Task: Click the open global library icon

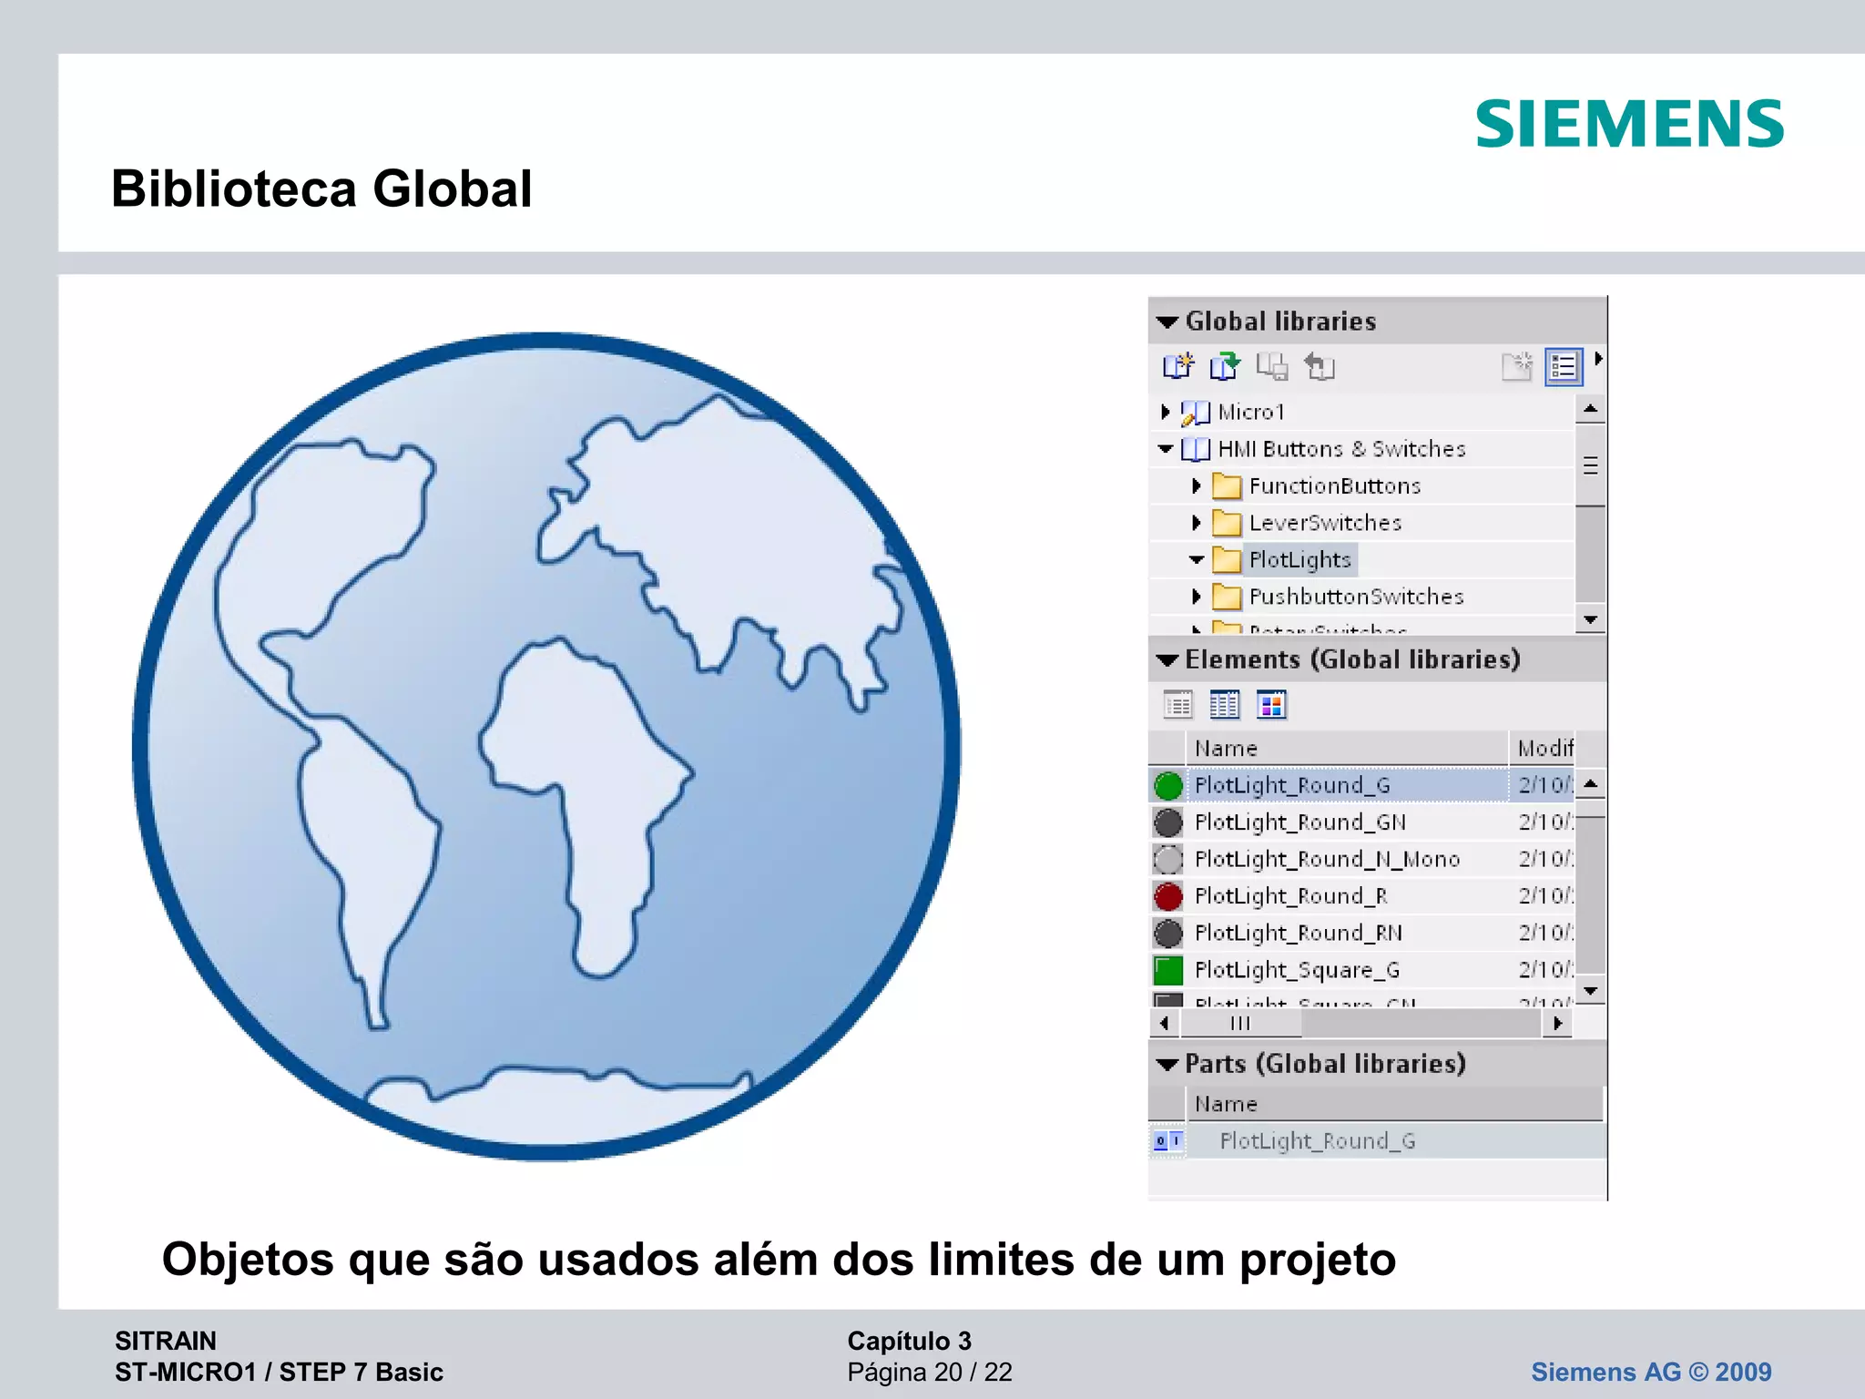Action: [1225, 366]
